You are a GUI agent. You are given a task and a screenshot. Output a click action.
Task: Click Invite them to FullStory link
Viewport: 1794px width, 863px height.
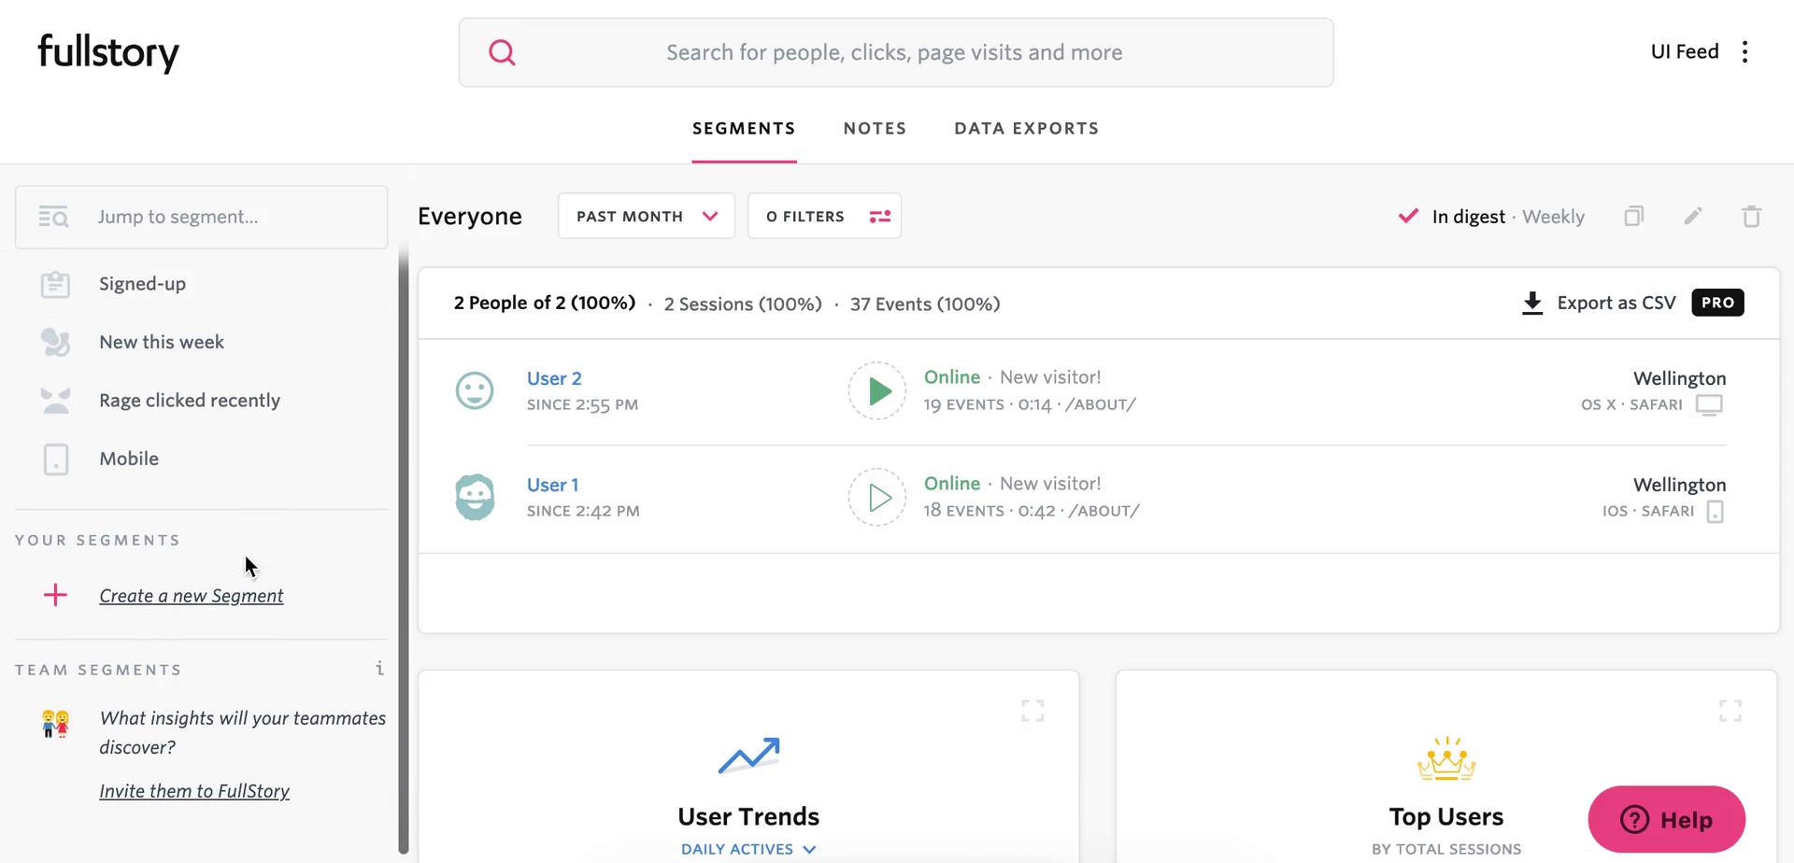[194, 791]
